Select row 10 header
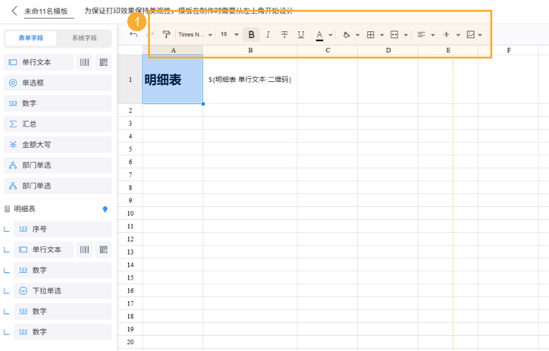 [x=130, y=213]
